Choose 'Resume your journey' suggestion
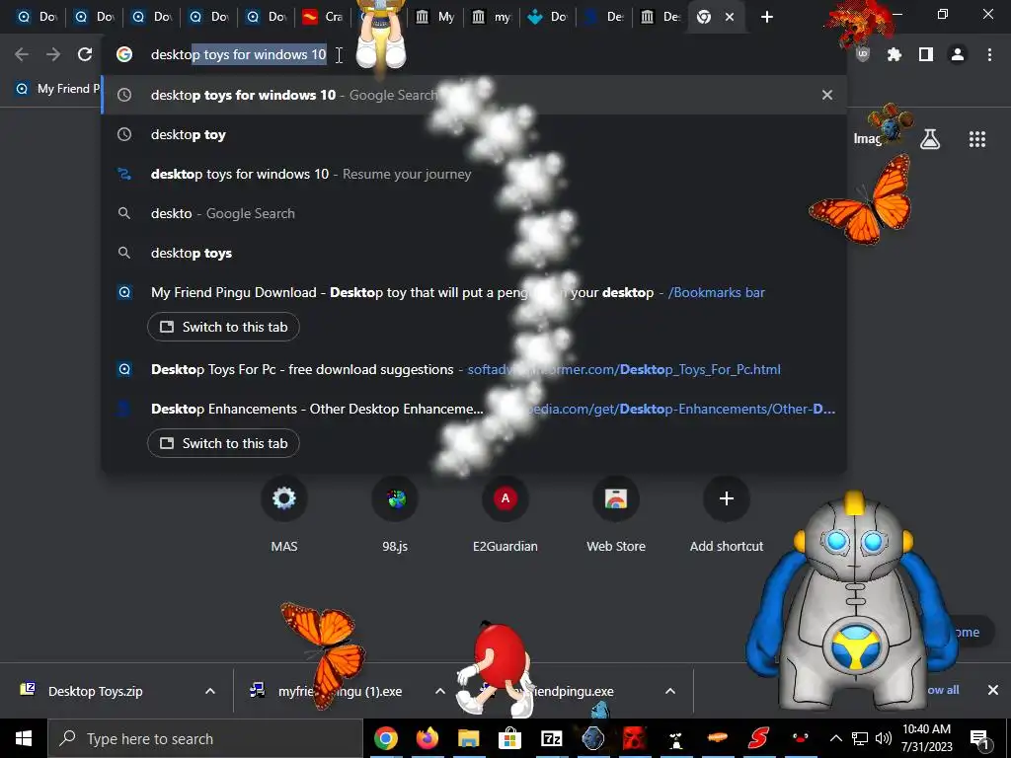1011x758 pixels. pos(474,174)
